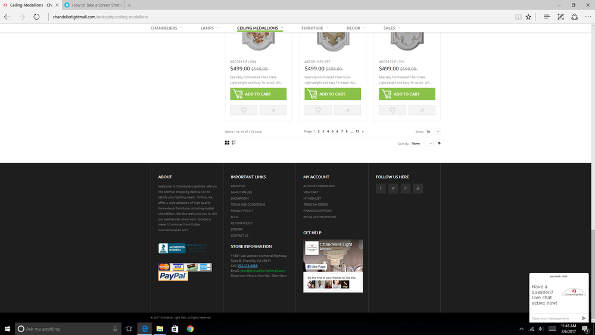The height and width of the screenshot is (335, 595).
Task: Add ARC0913-F1-094 to wishlist with heart icon
Action: click(244, 110)
